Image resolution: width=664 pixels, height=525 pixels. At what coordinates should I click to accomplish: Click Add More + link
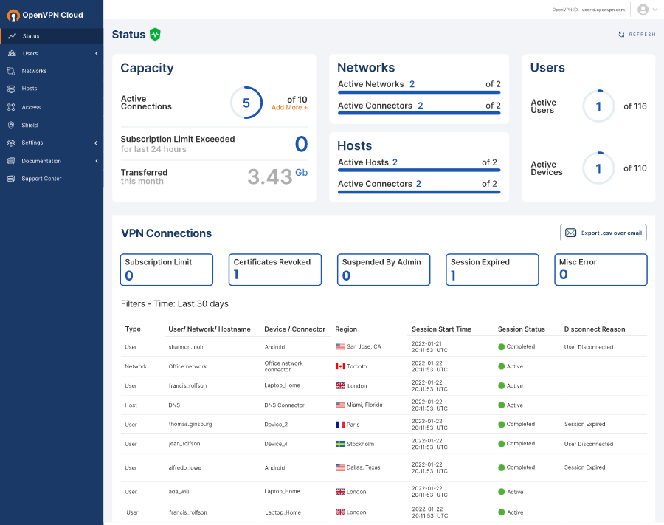click(x=290, y=108)
